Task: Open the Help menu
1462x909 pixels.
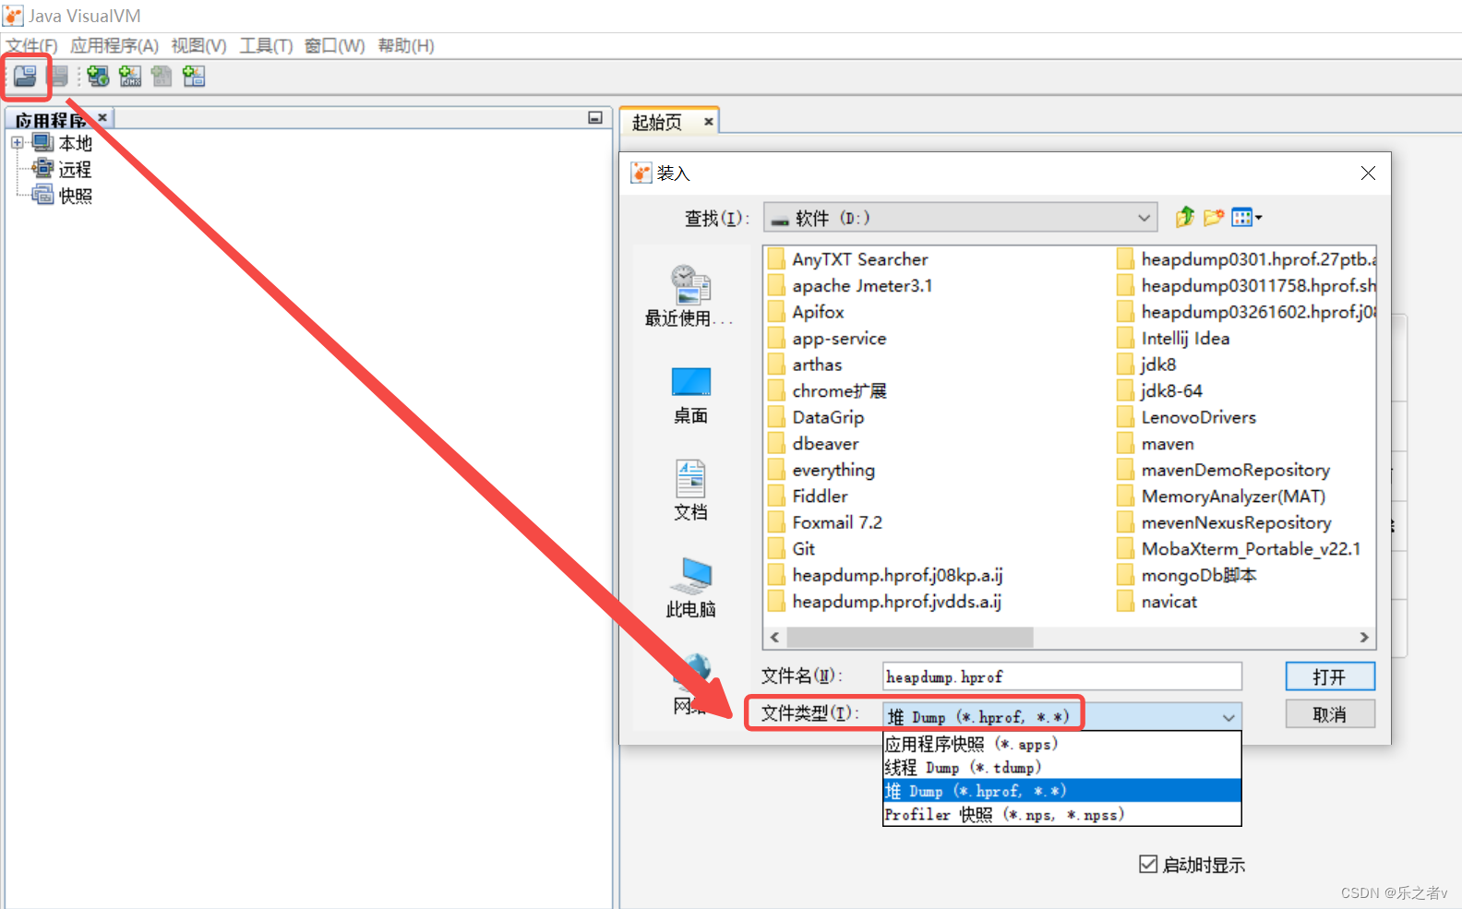Action: click(406, 45)
